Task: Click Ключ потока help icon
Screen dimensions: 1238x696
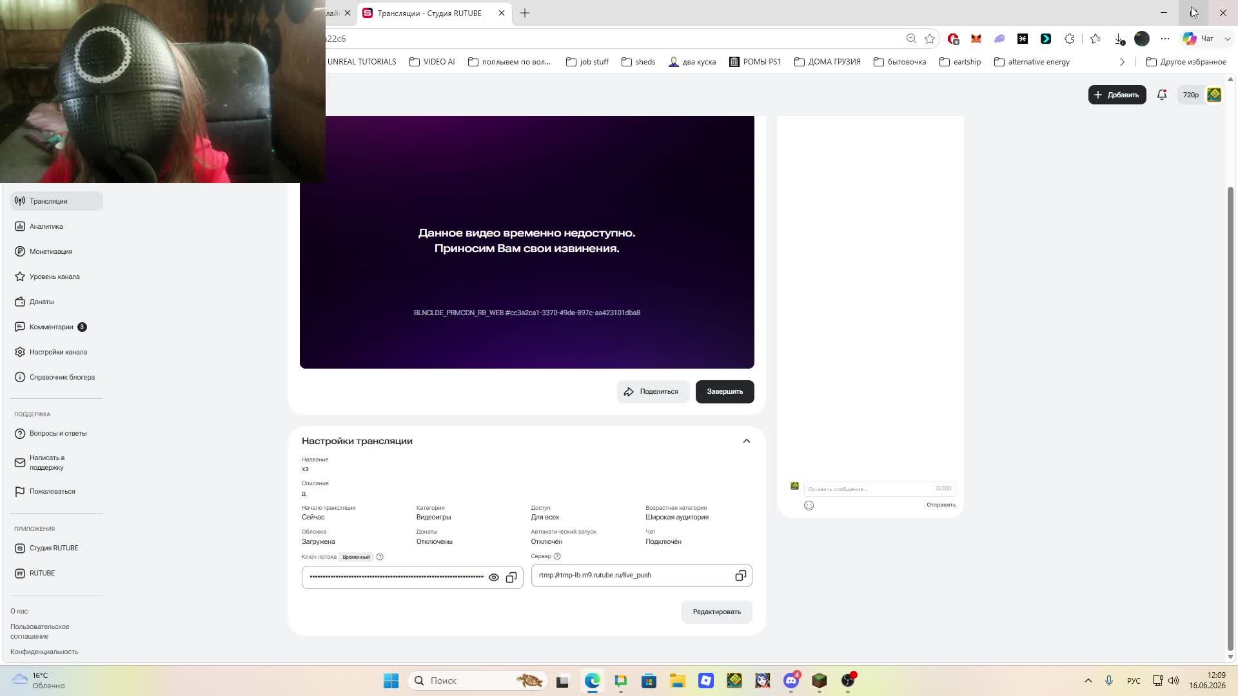Action: click(x=380, y=557)
